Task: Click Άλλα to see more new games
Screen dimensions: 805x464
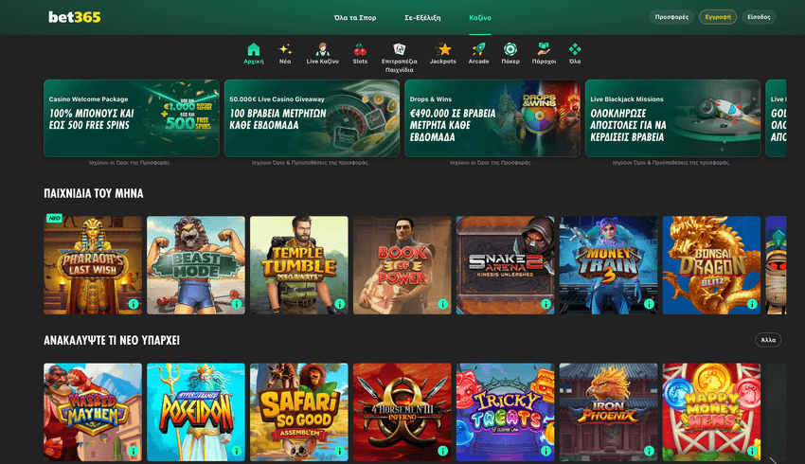Action: 768,340
